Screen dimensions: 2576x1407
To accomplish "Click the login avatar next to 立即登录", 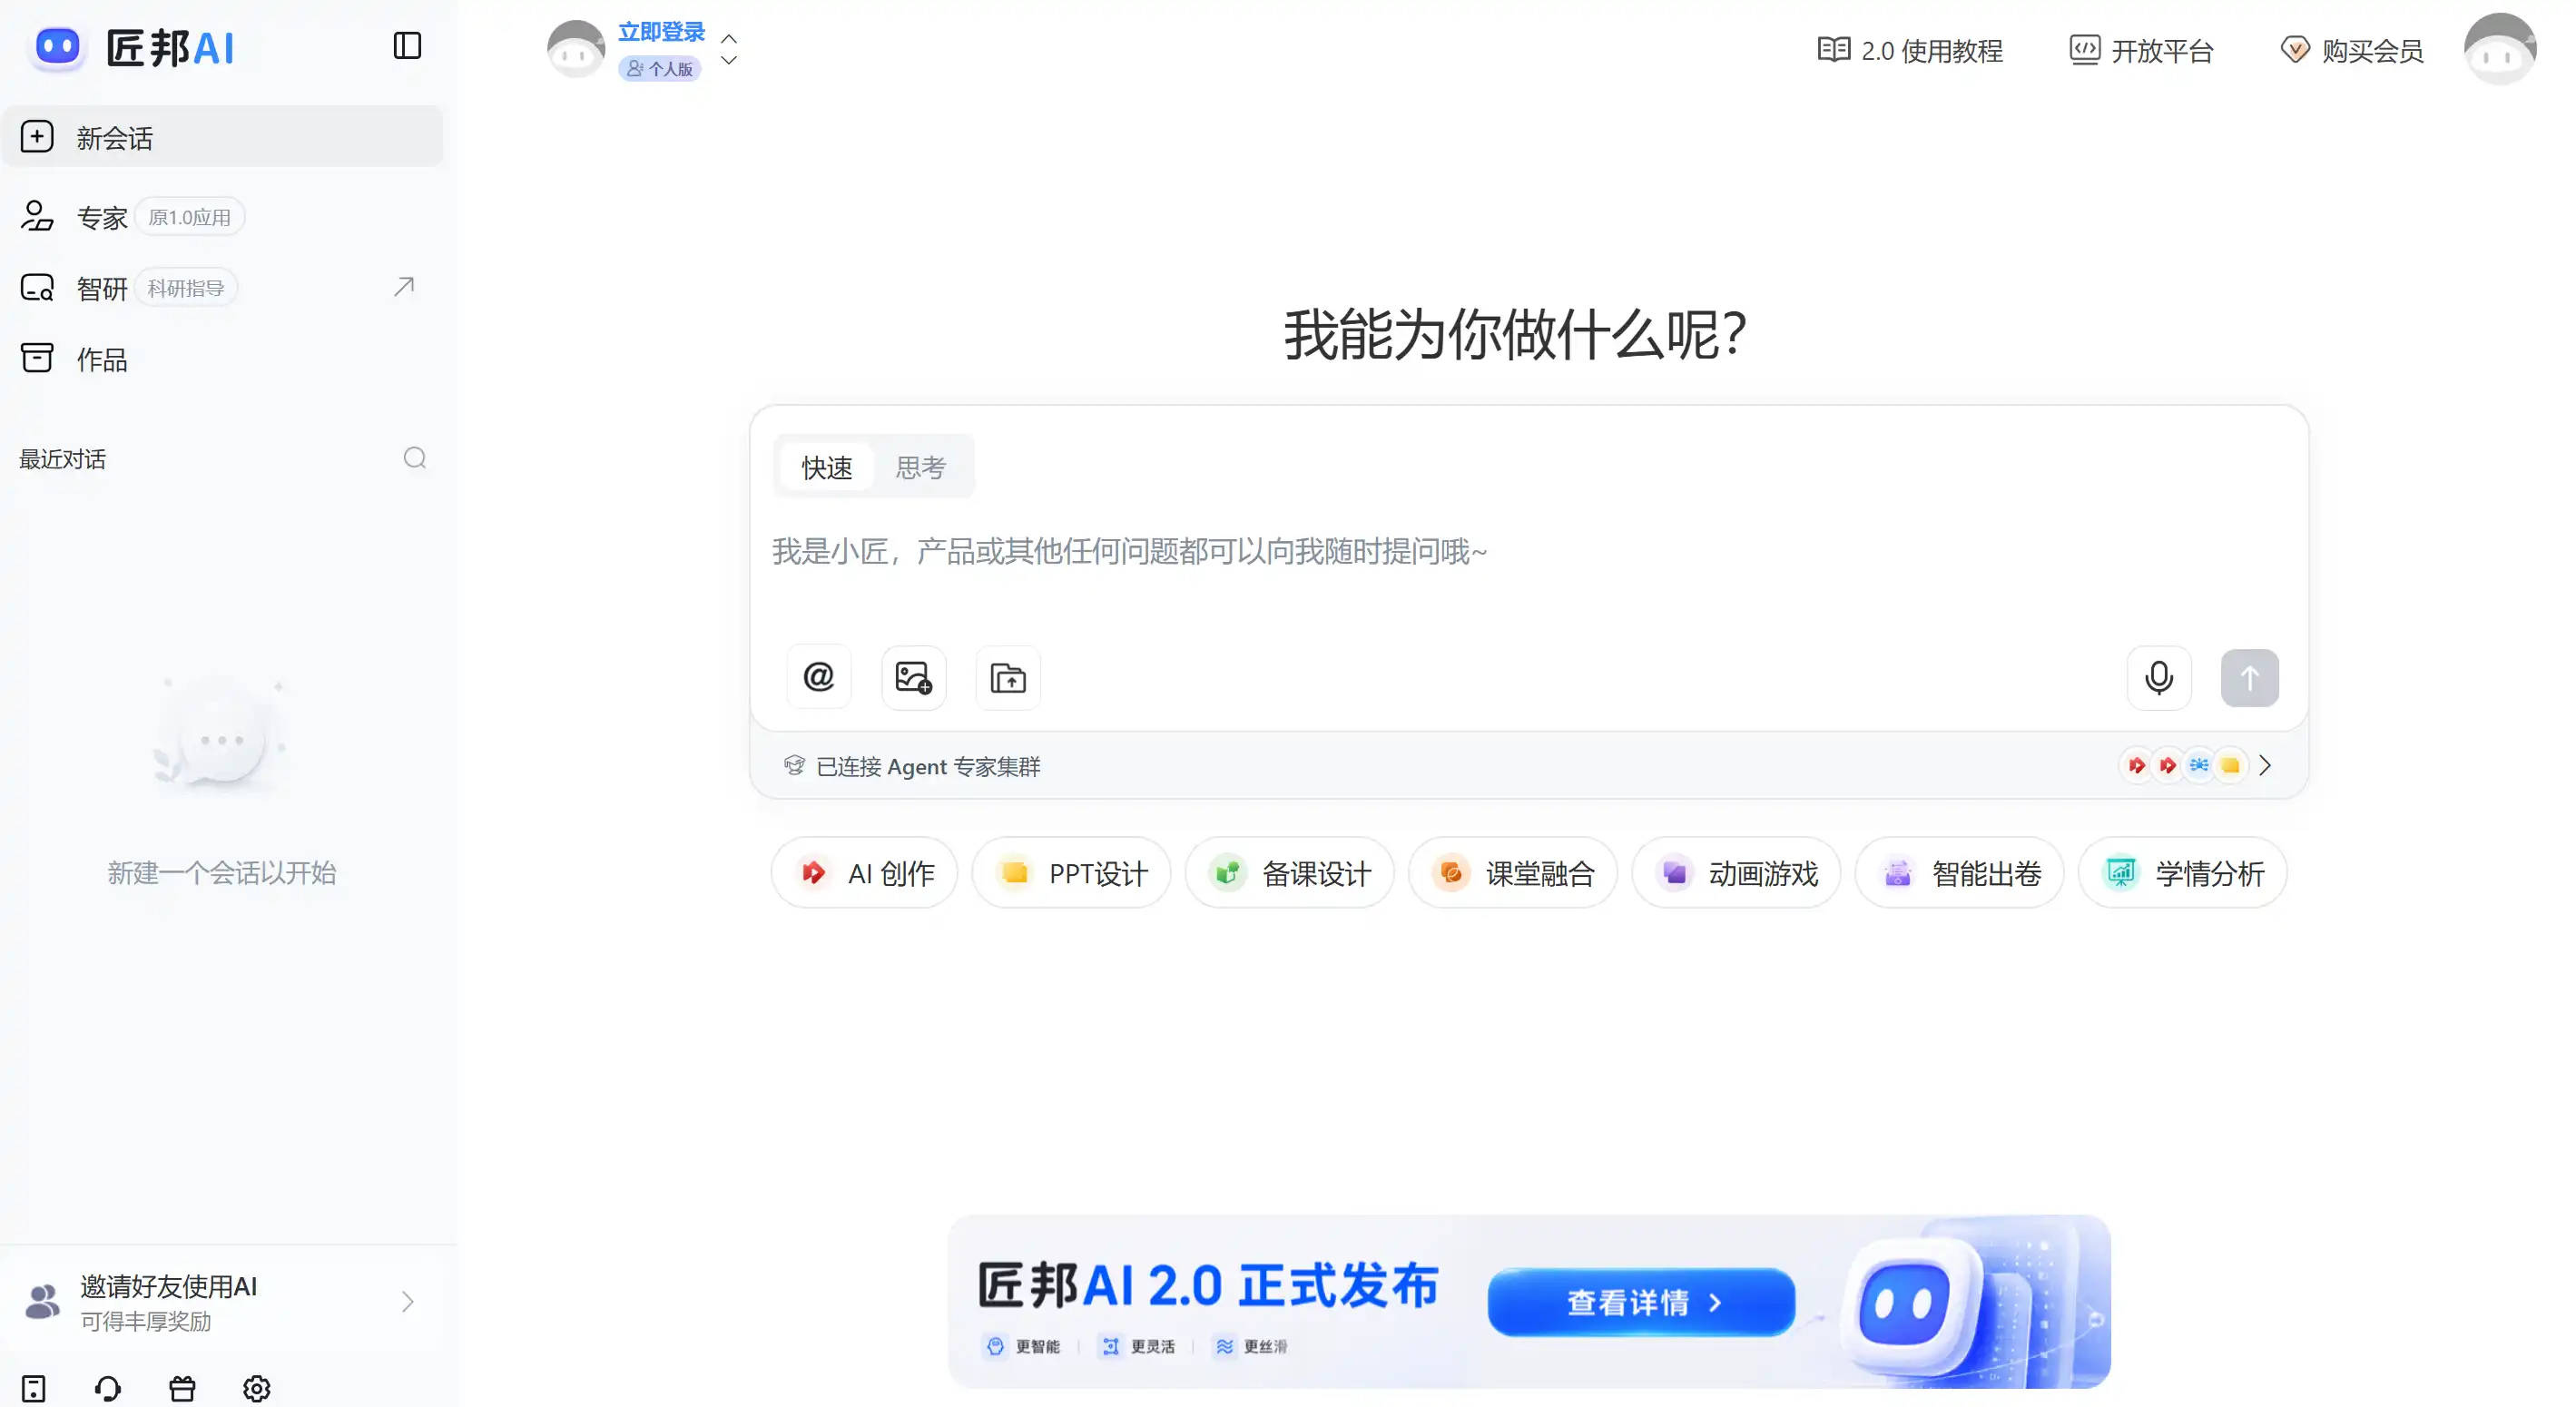I will [x=576, y=49].
